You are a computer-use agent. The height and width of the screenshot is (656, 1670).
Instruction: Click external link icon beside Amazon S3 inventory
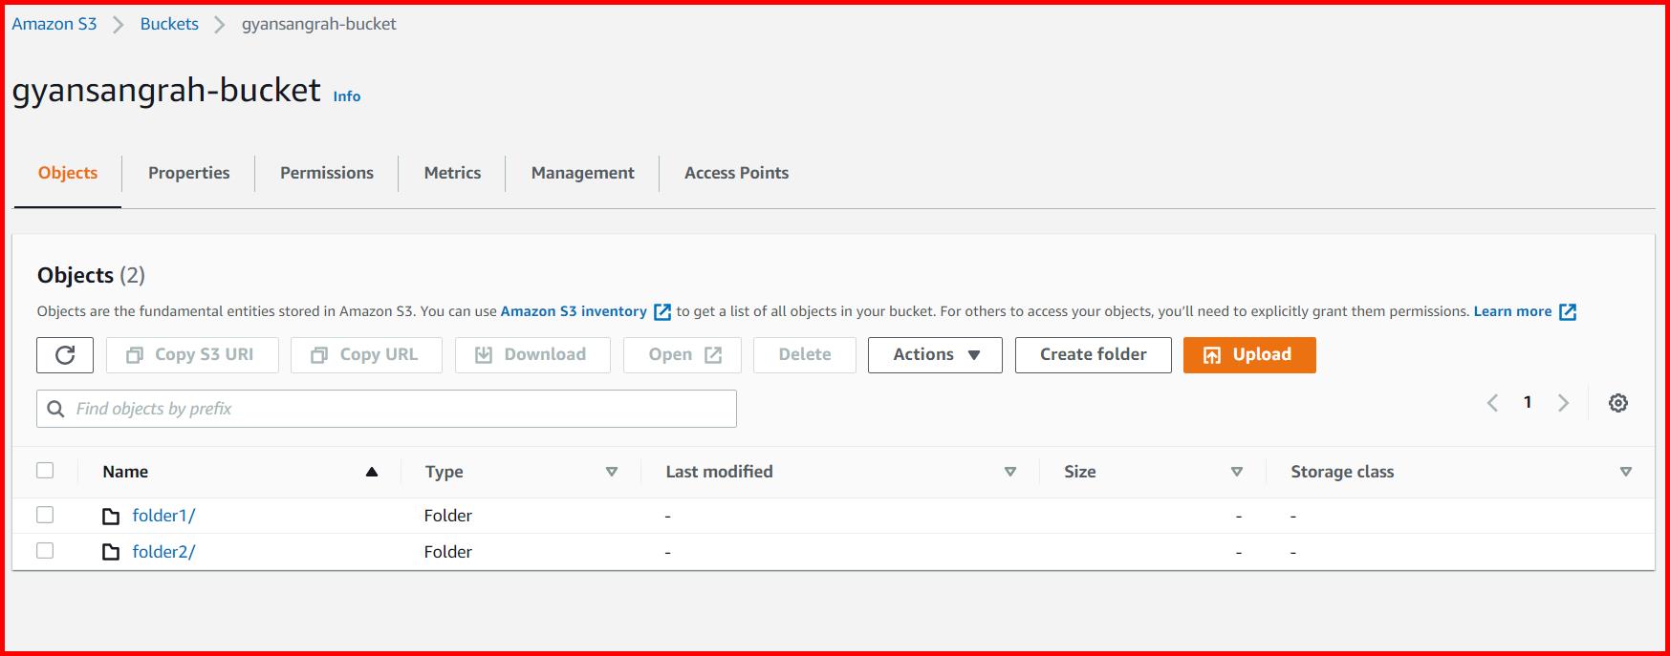point(661,312)
